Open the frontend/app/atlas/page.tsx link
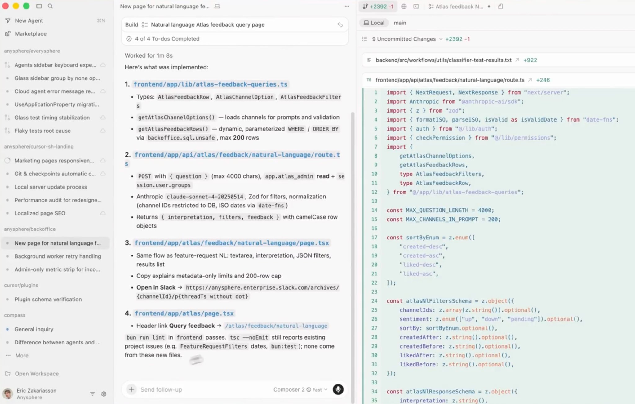 click(184, 313)
